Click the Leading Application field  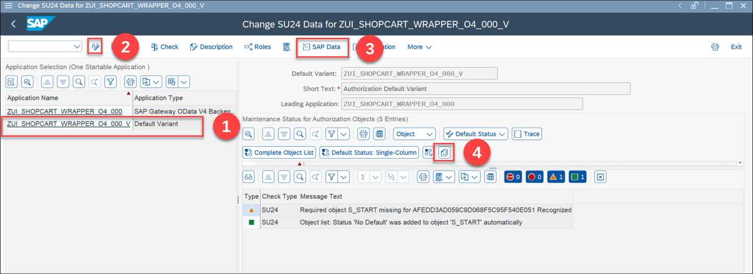[462, 104]
